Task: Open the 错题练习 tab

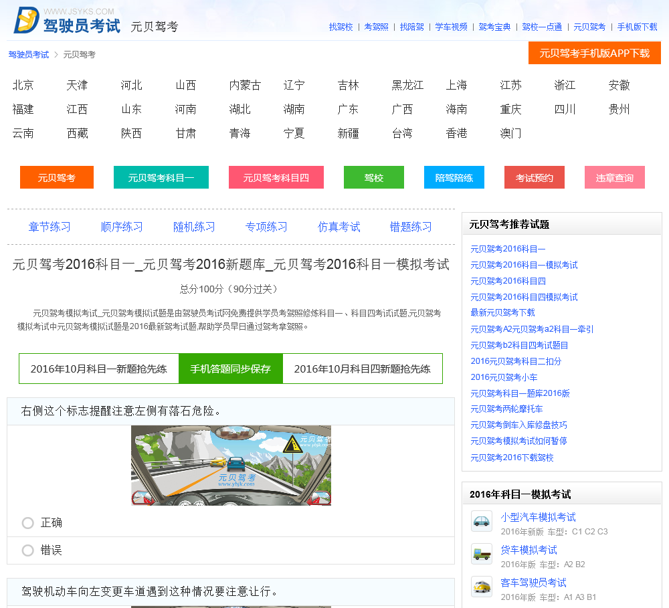Action: point(411,227)
